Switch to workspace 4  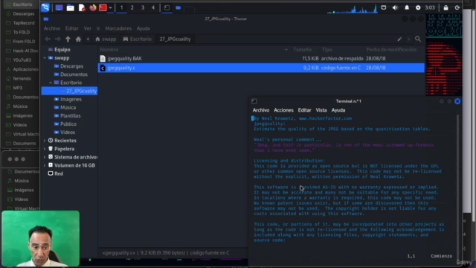tap(153, 7)
